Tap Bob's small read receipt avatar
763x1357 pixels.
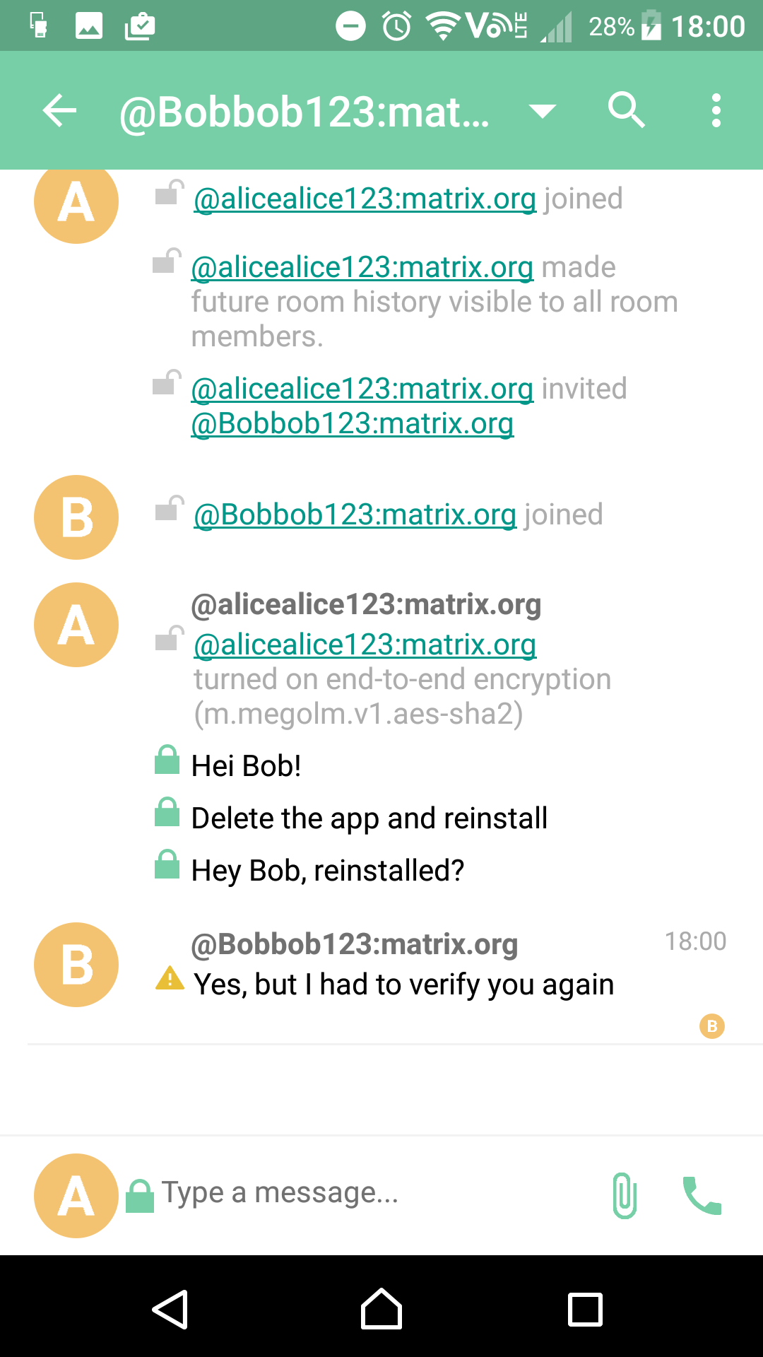point(712,1026)
